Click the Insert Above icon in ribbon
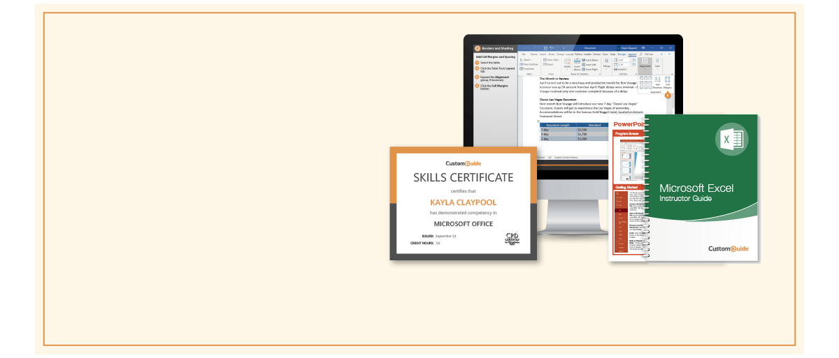 point(577,65)
